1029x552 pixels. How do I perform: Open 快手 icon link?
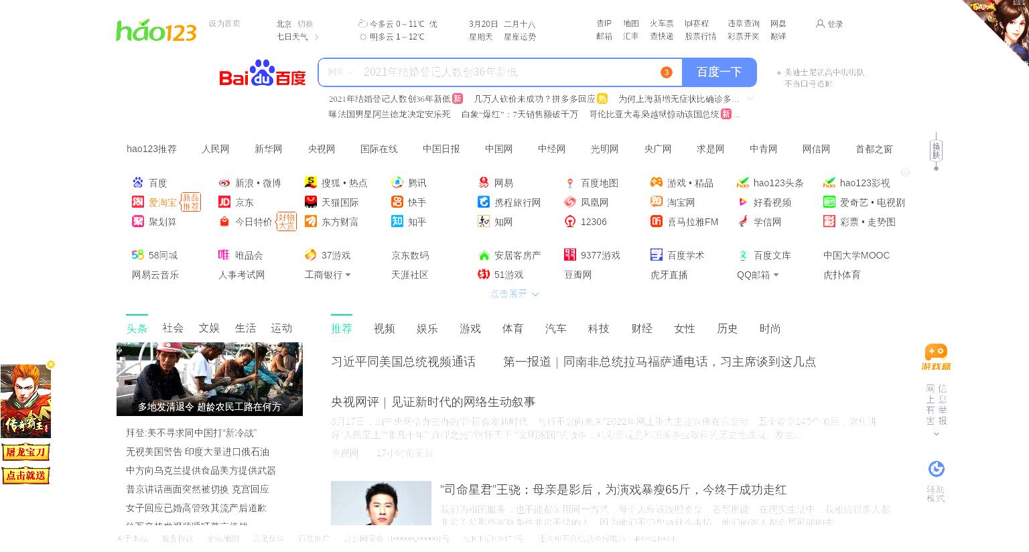point(397,202)
